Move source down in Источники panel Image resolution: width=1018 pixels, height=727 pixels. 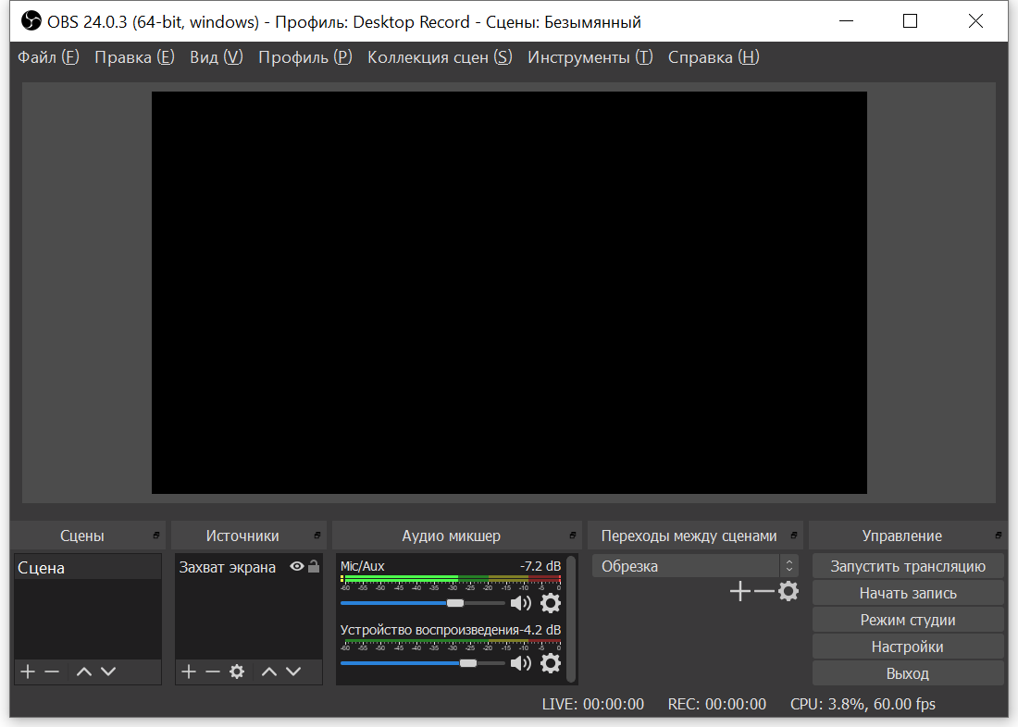click(x=293, y=672)
